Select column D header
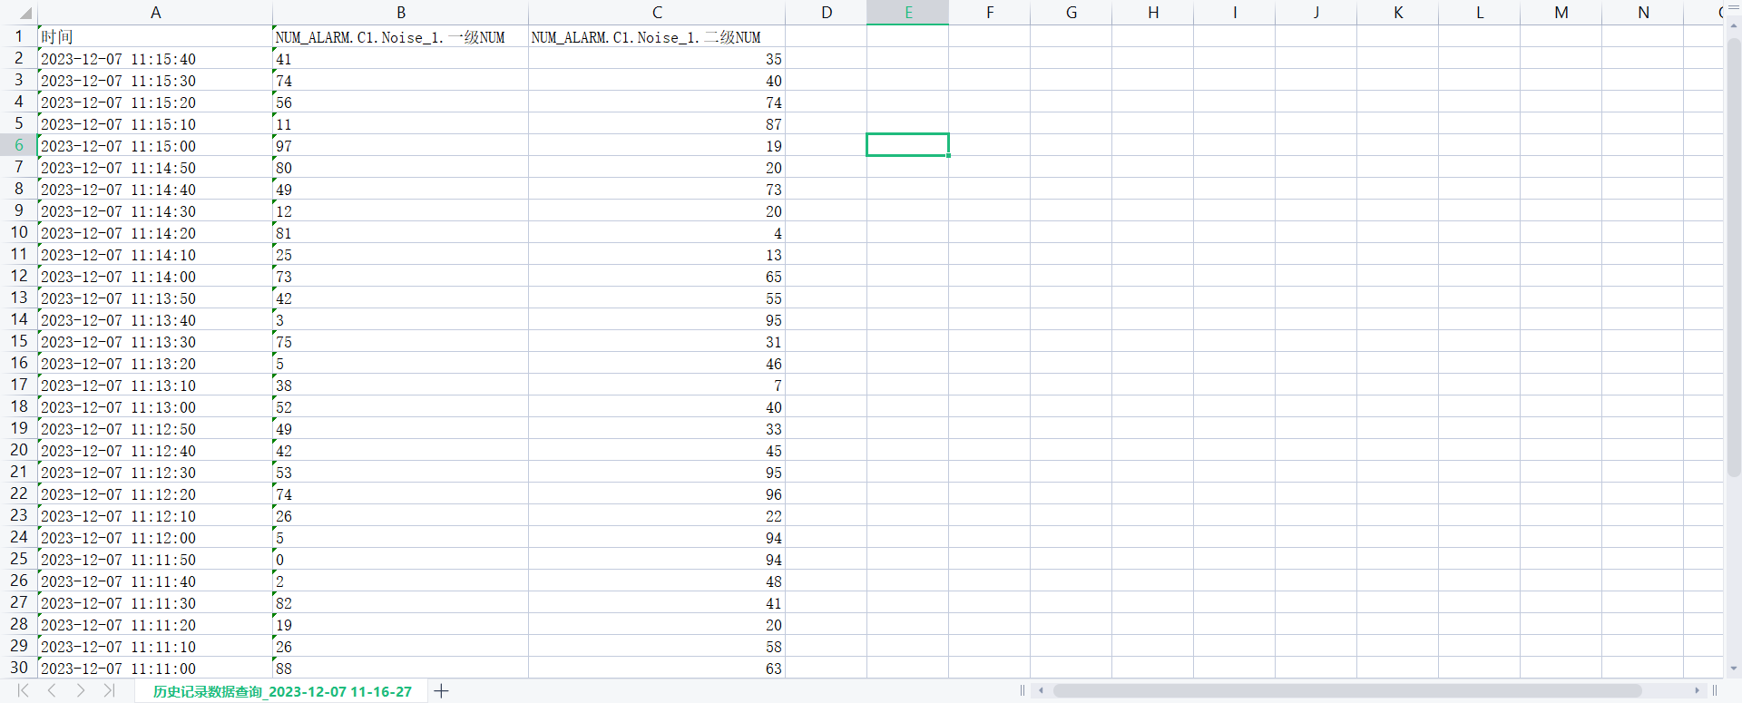The width and height of the screenshot is (1742, 703). 827,12
